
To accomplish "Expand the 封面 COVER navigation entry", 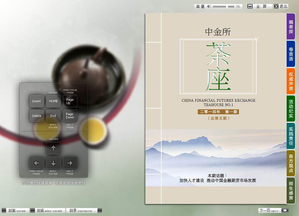I will point(16,210).
